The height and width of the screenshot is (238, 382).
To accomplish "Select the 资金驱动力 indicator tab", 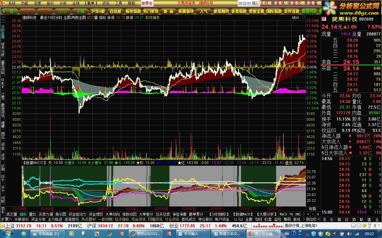I will pyautogui.click(x=77, y=214).
